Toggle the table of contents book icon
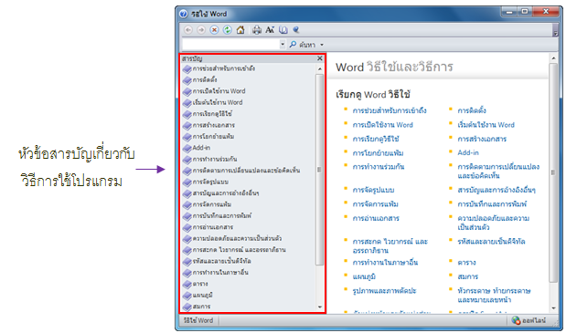Viewport: 566px width, 333px height. [283, 30]
